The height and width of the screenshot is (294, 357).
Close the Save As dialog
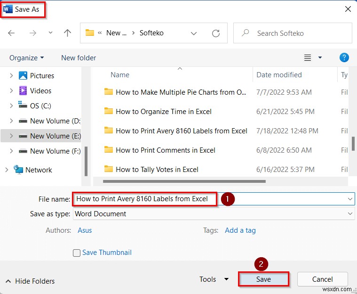(348, 9)
